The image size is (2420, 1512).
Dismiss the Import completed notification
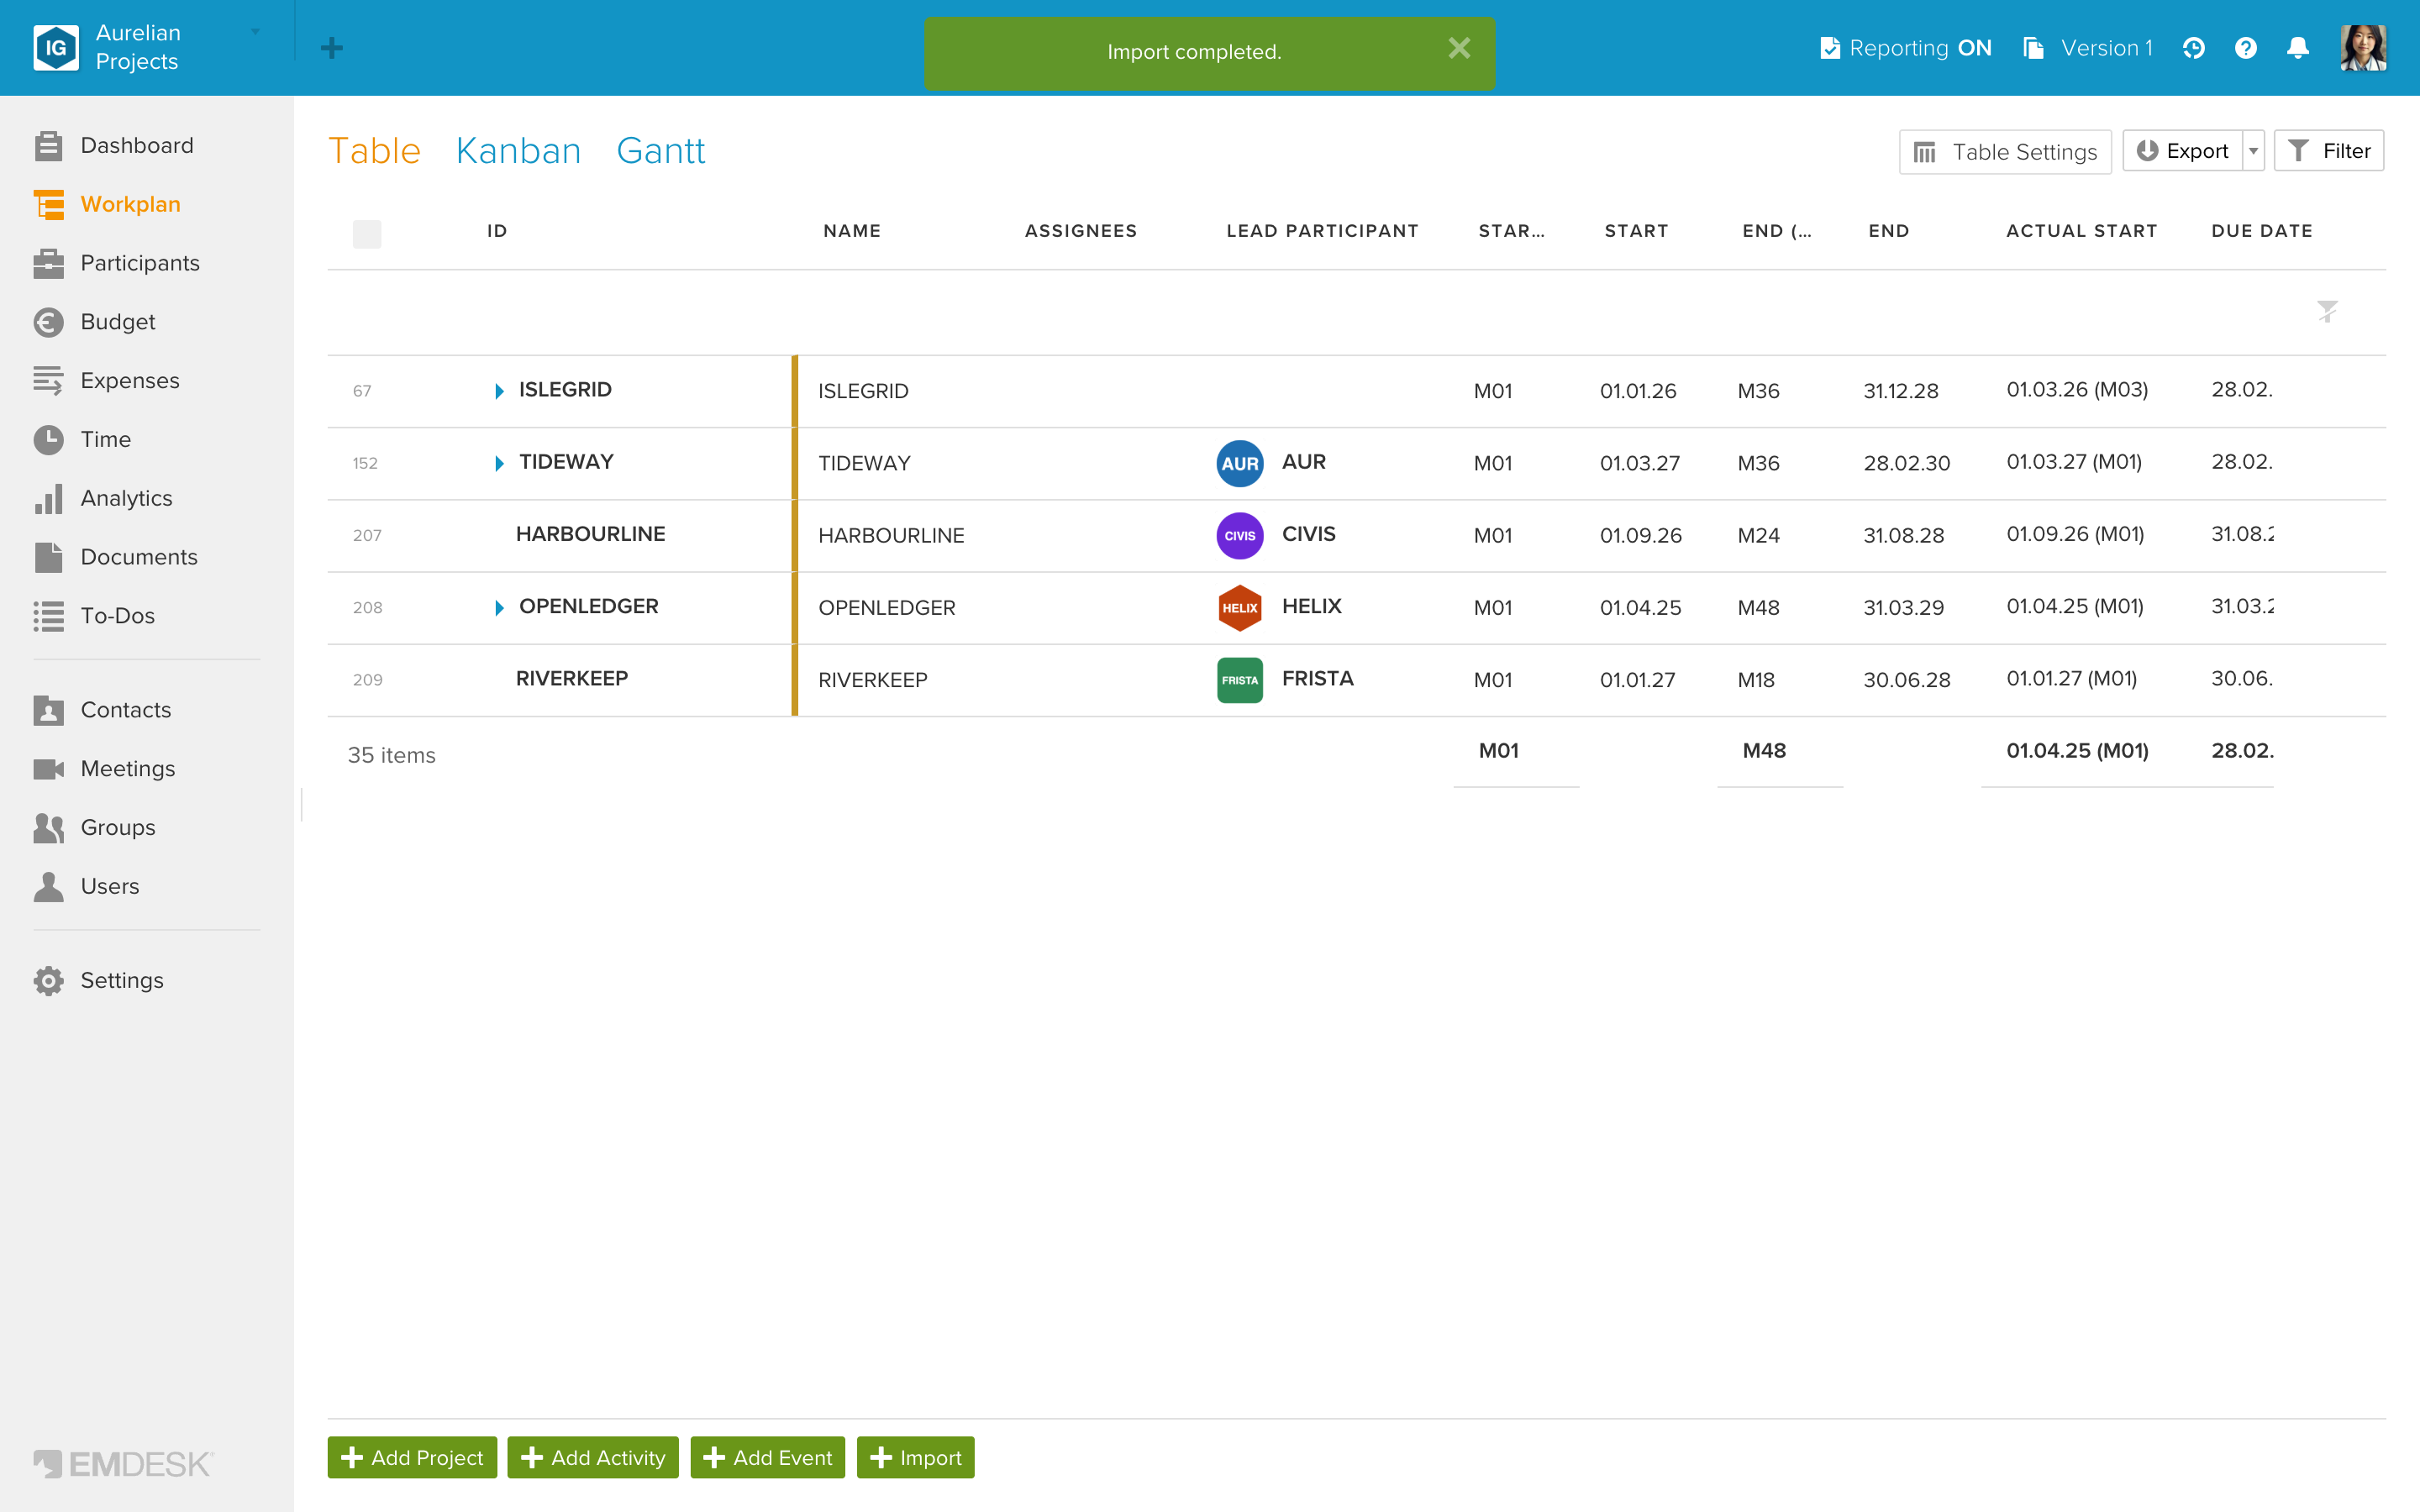(x=1459, y=48)
